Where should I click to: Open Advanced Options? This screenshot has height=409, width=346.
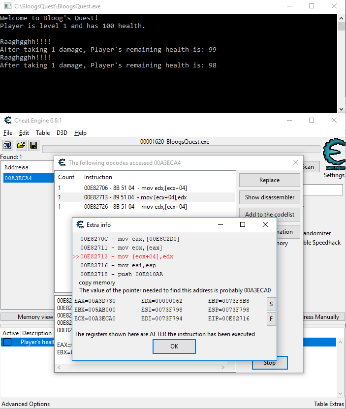click(26, 404)
